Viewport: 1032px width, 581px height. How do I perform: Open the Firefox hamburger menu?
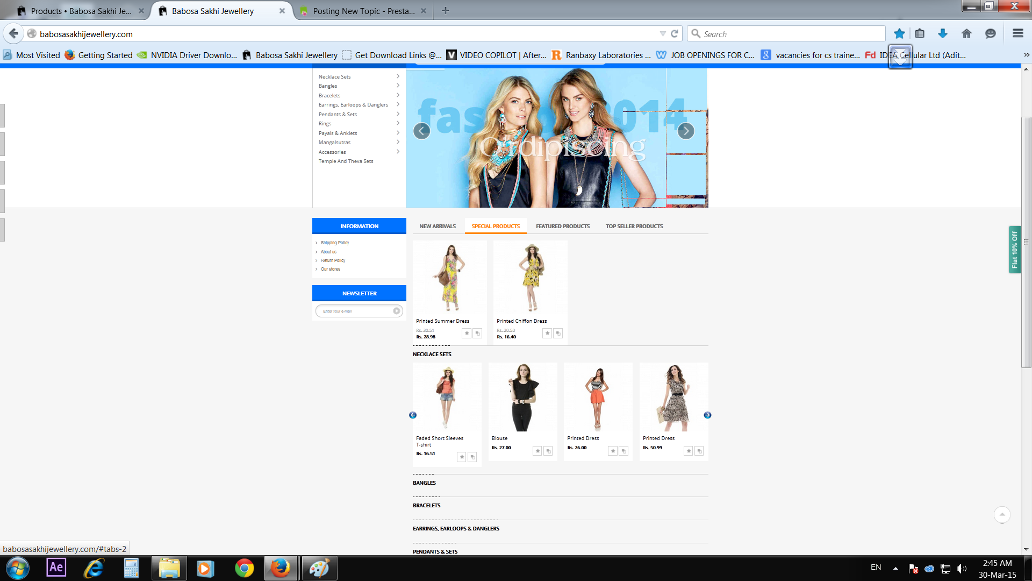(1017, 34)
